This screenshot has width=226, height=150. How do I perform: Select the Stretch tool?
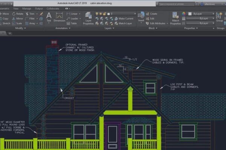[x=5, y=23]
